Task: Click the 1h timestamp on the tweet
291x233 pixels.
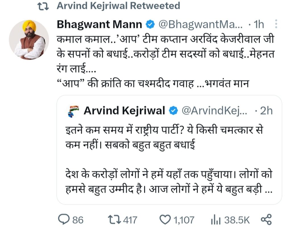Action: (258, 25)
